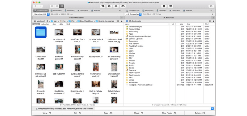Sort left pane by size
Image resolution: width=247 pixels, height=116 pixels.
pyautogui.click(x=54, y=24)
